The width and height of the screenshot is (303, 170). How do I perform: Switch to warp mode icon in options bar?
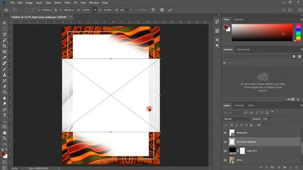point(153,10)
